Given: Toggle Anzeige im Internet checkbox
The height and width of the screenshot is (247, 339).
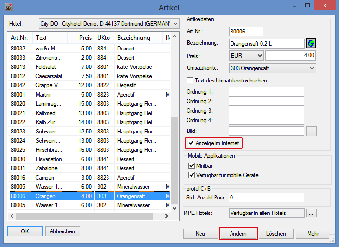Looking at the screenshot, I should click(191, 143).
